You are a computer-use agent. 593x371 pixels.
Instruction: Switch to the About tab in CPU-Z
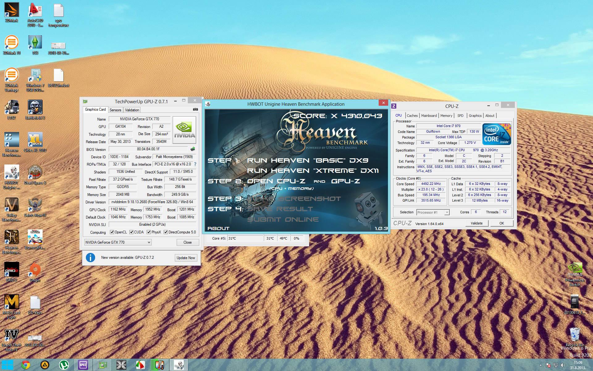(490, 116)
